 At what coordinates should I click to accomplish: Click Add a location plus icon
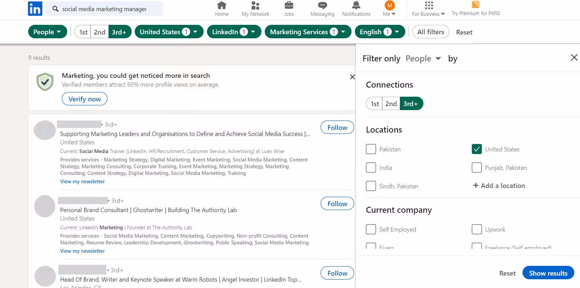pos(476,185)
